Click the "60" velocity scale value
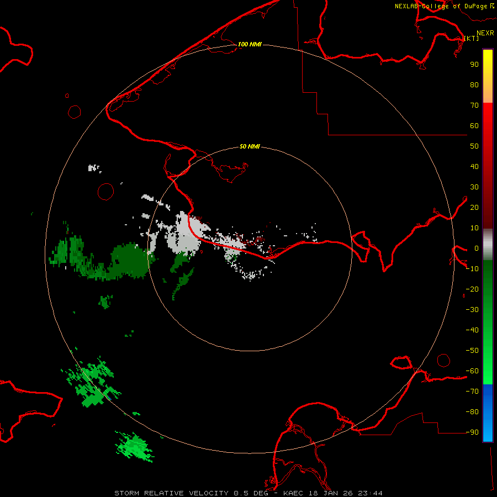497x497 pixels. [474, 126]
